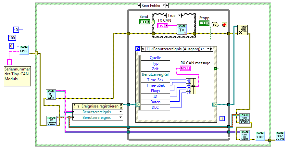Go to next case of True structure
This screenshot has width=289, height=150.
pos(182,16)
